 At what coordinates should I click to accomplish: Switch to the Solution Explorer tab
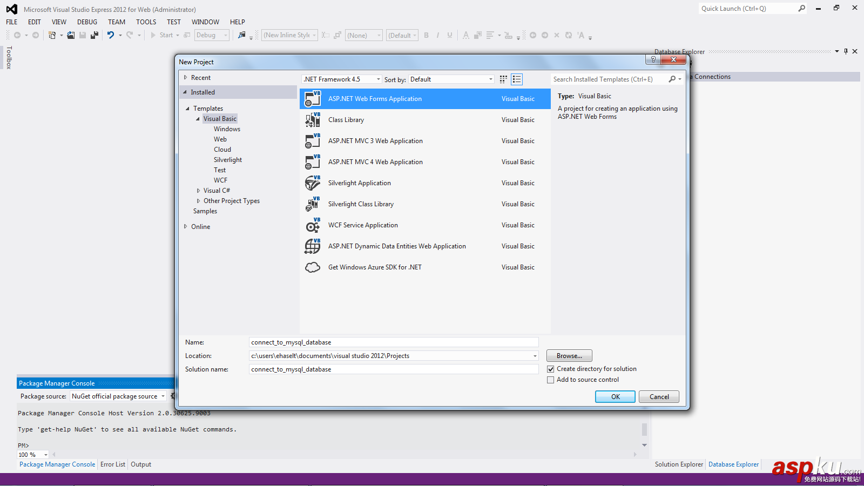[679, 464]
